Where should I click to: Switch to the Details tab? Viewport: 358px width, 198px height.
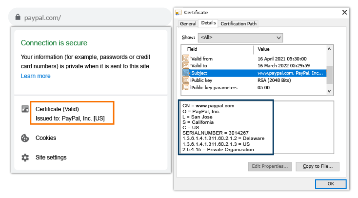coord(208,23)
